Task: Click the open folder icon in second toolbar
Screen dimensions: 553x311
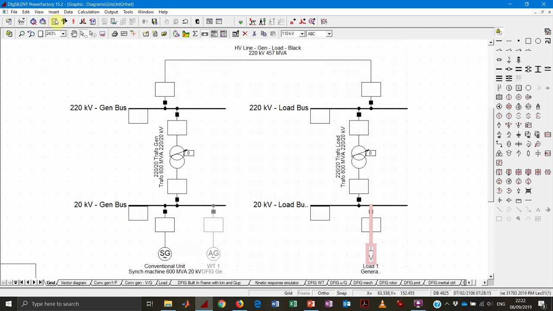Action: pos(164,34)
